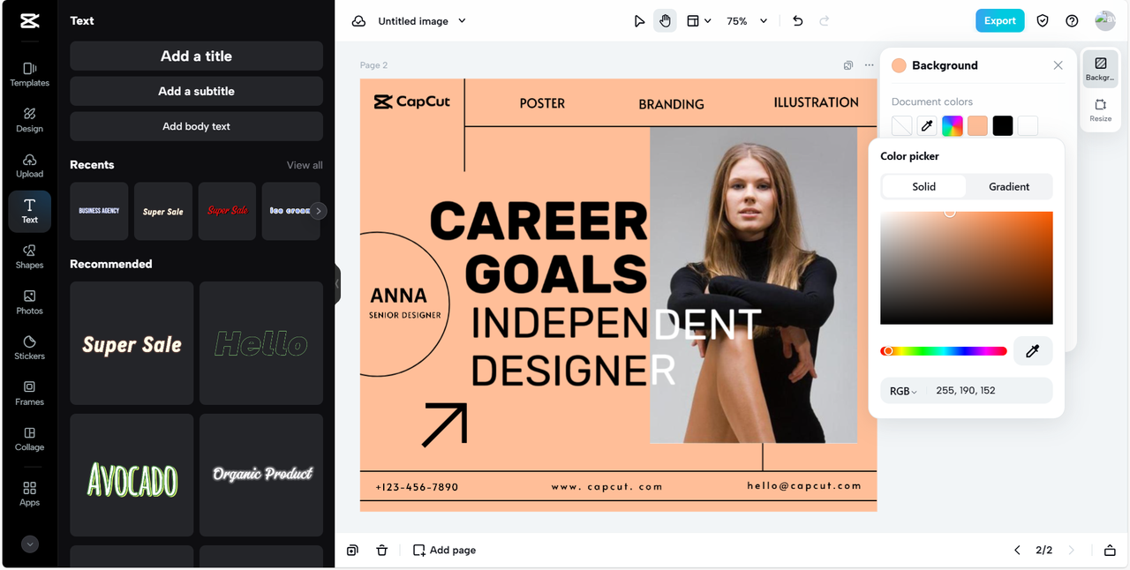The width and height of the screenshot is (1130, 570).
Task: Go to the previous page arrow
Action: click(x=1017, y=550)
